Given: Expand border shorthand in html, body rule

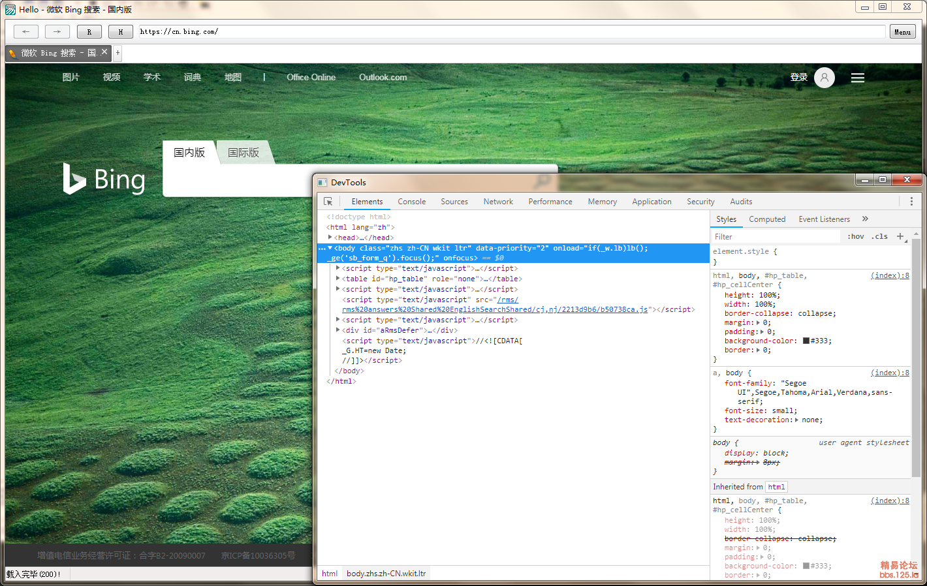Looking at the screenshot, I should [x=759, y=350].
